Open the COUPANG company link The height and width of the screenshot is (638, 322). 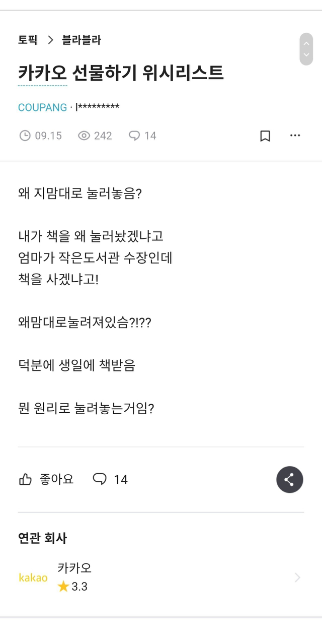[x=42, y=107]
